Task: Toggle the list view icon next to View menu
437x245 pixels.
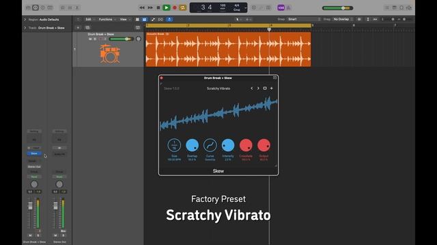Action: (x=144, y=20)
